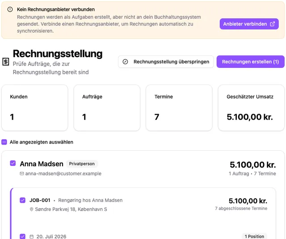
Task: Click 'Kein Rechnungsanbieter verbunden' banner heading
Action: pyautogui.click(x=56, y=9)
